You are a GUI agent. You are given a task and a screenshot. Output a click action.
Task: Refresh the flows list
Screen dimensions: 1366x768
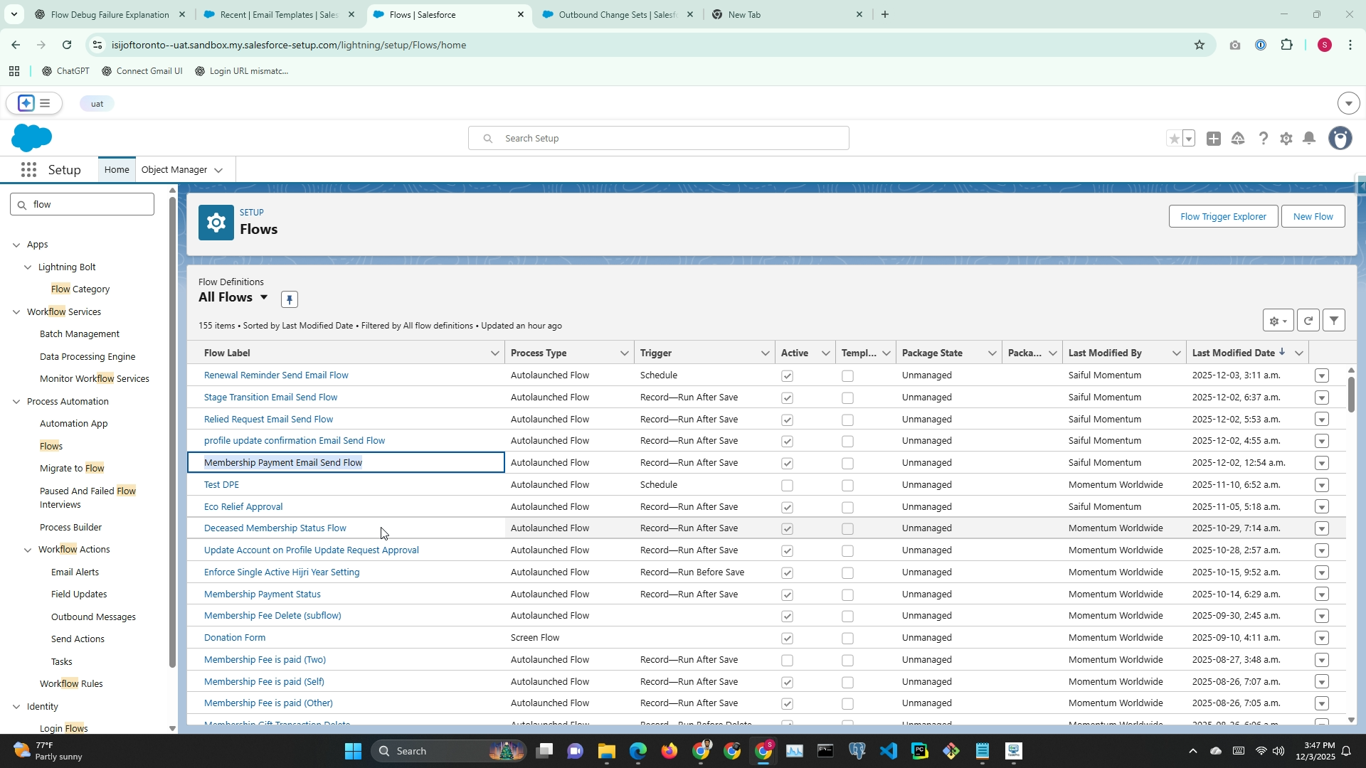point(1308,321)
